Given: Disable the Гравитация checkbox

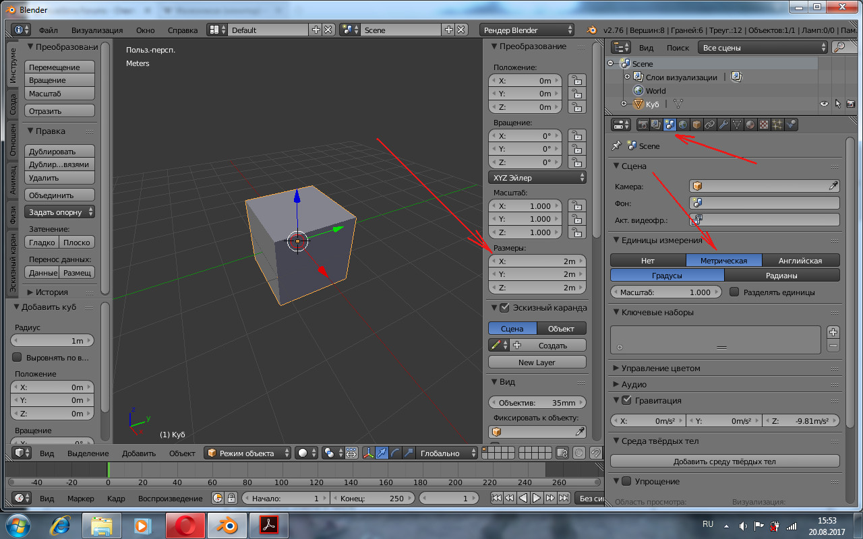Looking at the screenshot, I should tap(626, 401).
